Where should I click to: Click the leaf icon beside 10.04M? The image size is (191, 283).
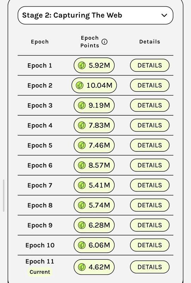[x=80, y=85]
